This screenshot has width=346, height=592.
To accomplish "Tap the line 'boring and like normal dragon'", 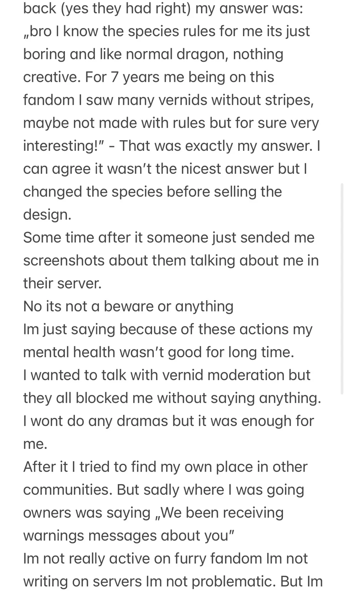I will coord(153,54).
